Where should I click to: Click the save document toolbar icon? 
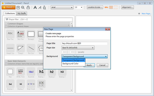[x=18, y=7]
